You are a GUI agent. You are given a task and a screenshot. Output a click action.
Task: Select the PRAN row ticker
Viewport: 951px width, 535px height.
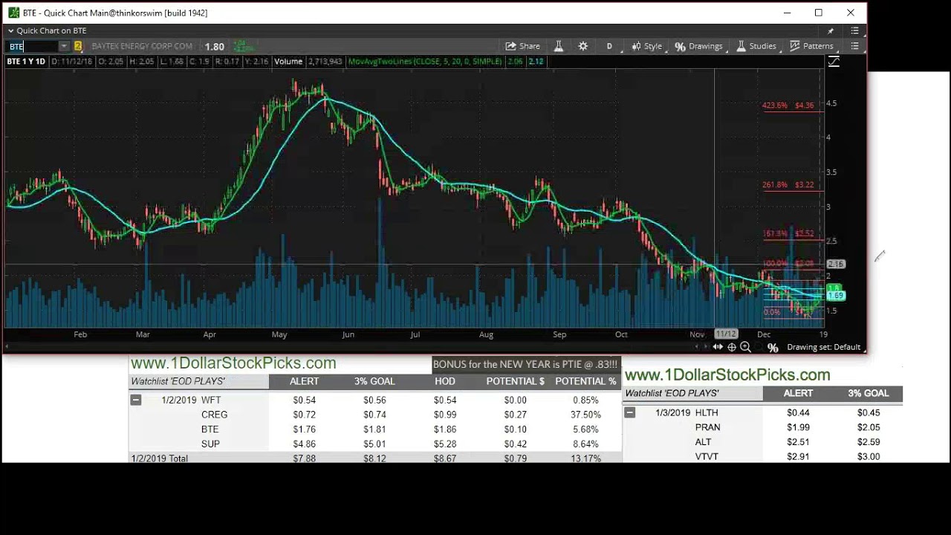tap(707, 427)
